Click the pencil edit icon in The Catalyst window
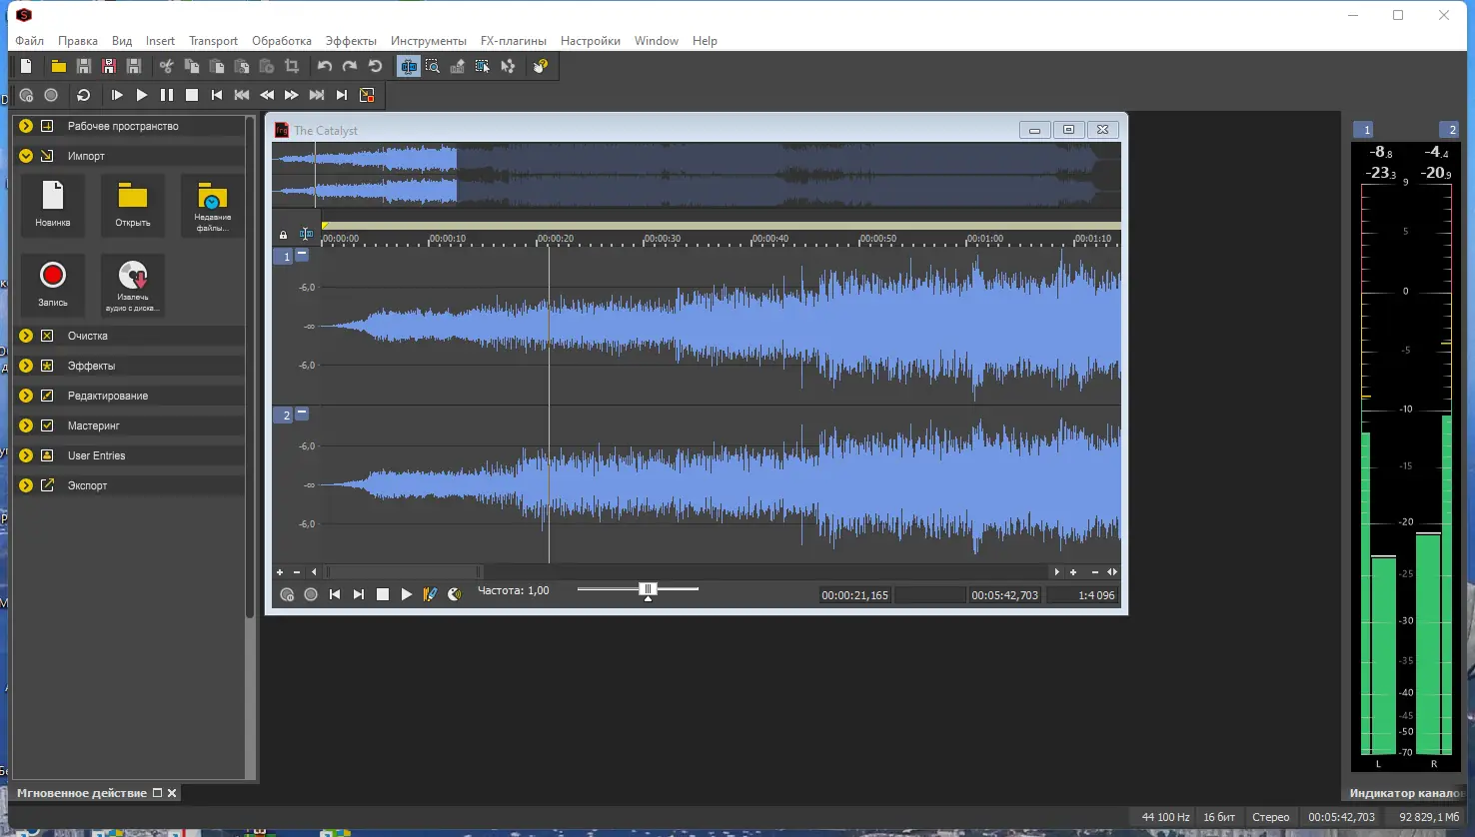 click(x=431, y=594)
